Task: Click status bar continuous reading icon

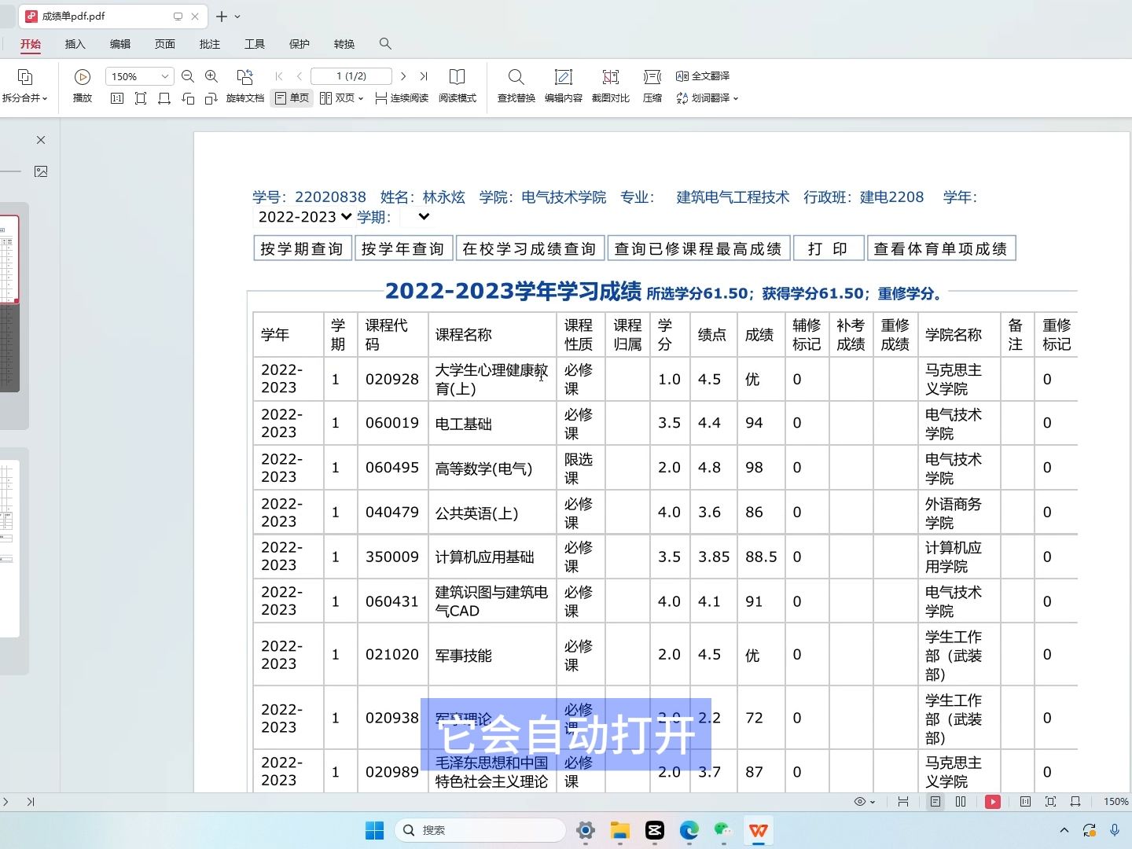Action: pyautogui.click(x=903, y=802)
